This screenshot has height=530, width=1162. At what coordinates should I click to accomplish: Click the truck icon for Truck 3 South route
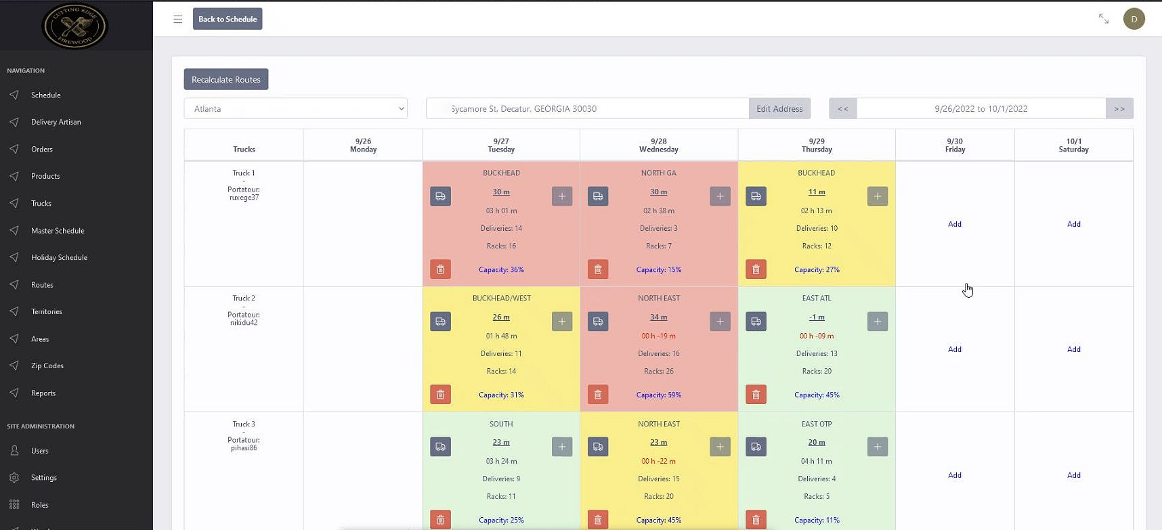(x=440, y=447)
